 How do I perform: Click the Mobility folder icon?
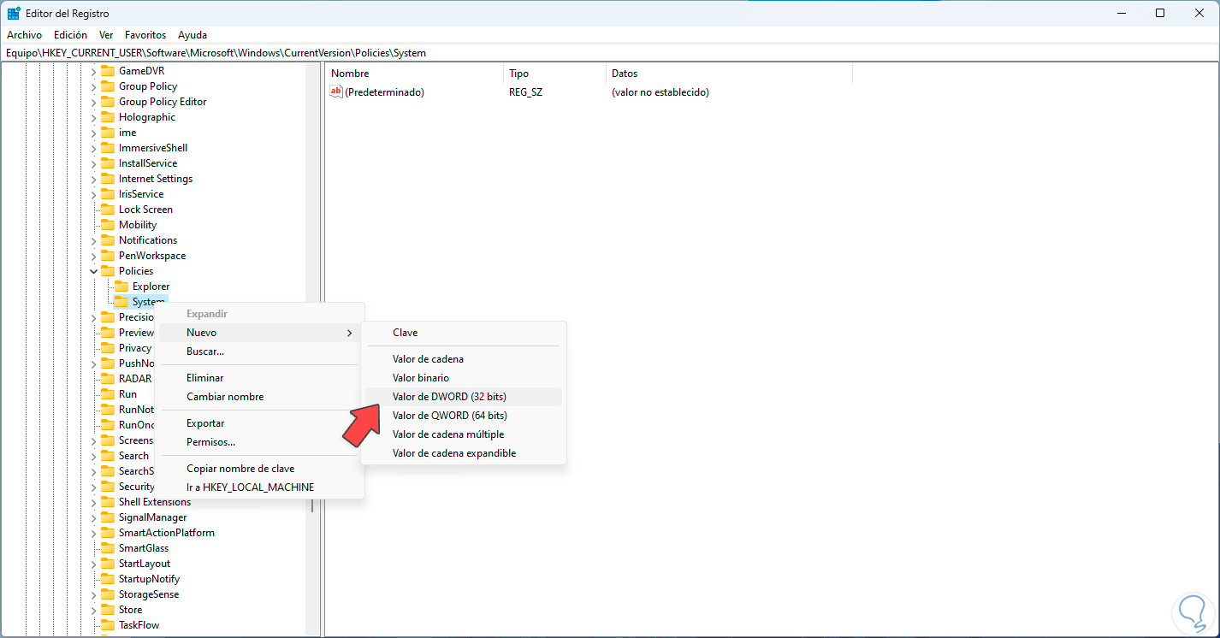108,225
